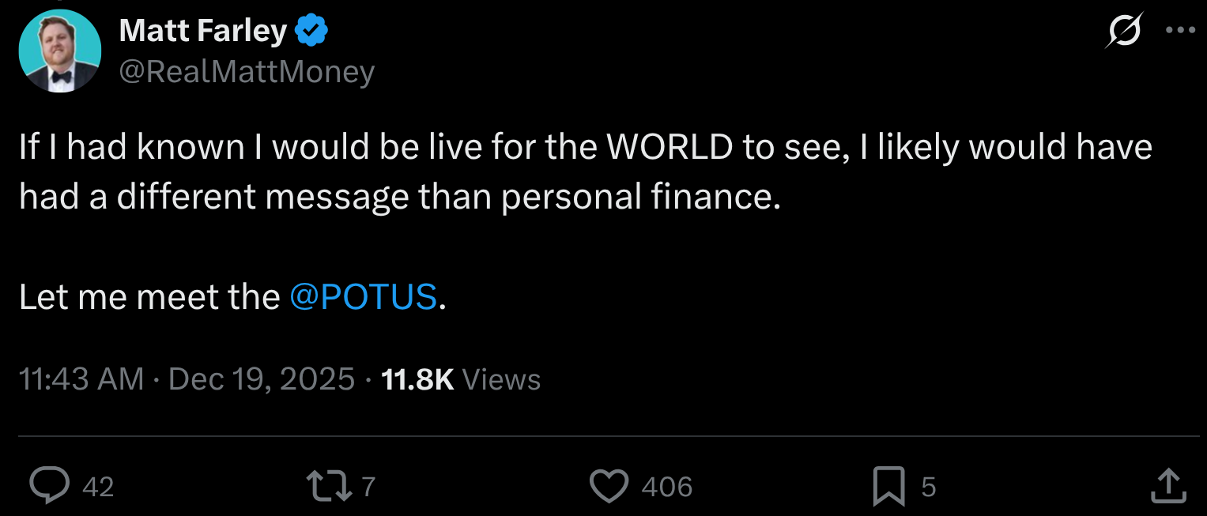Click the Matt Farley display name

(x=202, y=32)
